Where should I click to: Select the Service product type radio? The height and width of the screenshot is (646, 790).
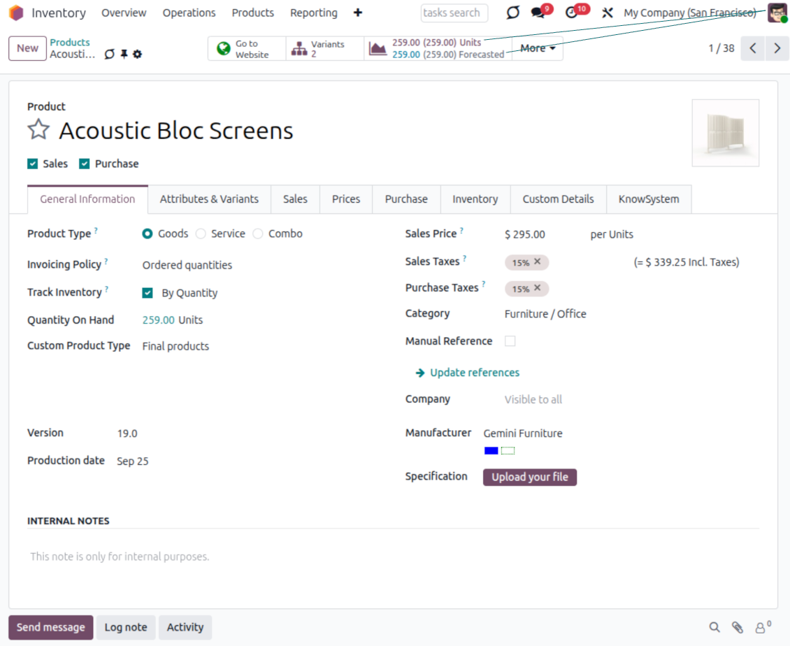point(201,234)
